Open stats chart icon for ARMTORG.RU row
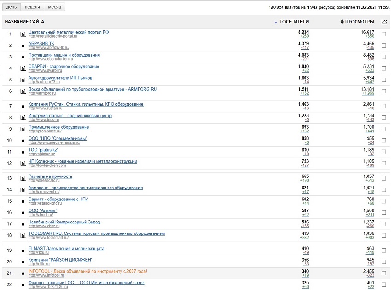391x290 pixels. [x=23, y=91]
